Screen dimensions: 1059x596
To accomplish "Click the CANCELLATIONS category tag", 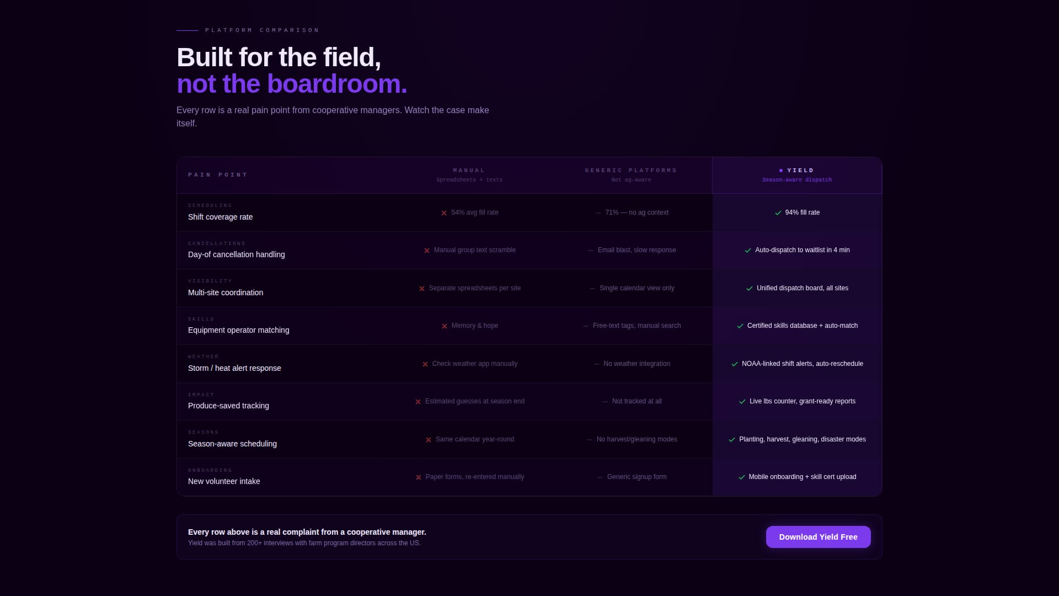I will (x=217, y=243).
